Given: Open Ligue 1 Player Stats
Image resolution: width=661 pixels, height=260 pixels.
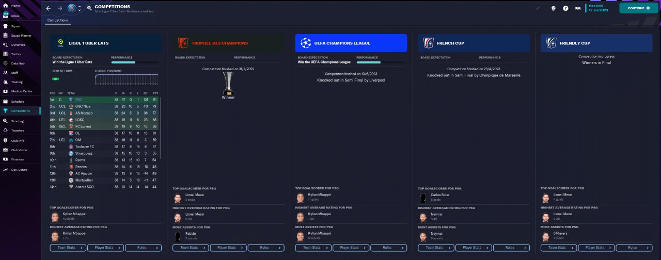Looking at the screenshot, I should click(106, 248).
